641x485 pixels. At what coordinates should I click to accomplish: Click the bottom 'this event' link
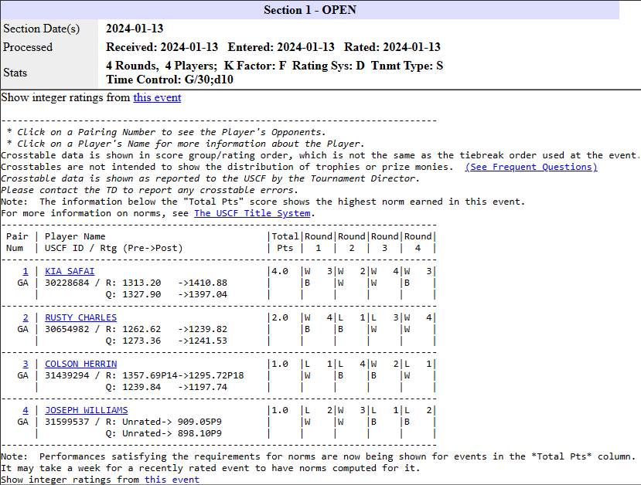pyautogui.click(x=172, y=480)
